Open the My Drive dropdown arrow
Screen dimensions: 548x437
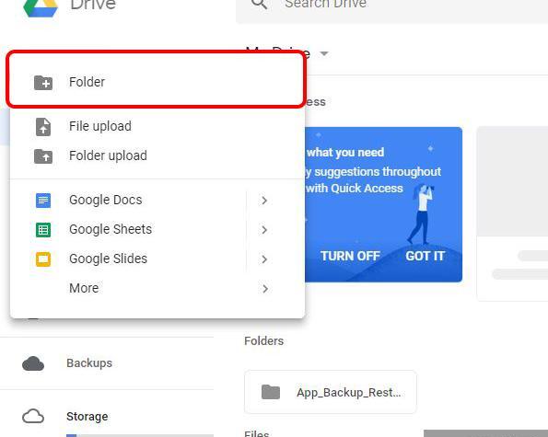click(324, 53)
